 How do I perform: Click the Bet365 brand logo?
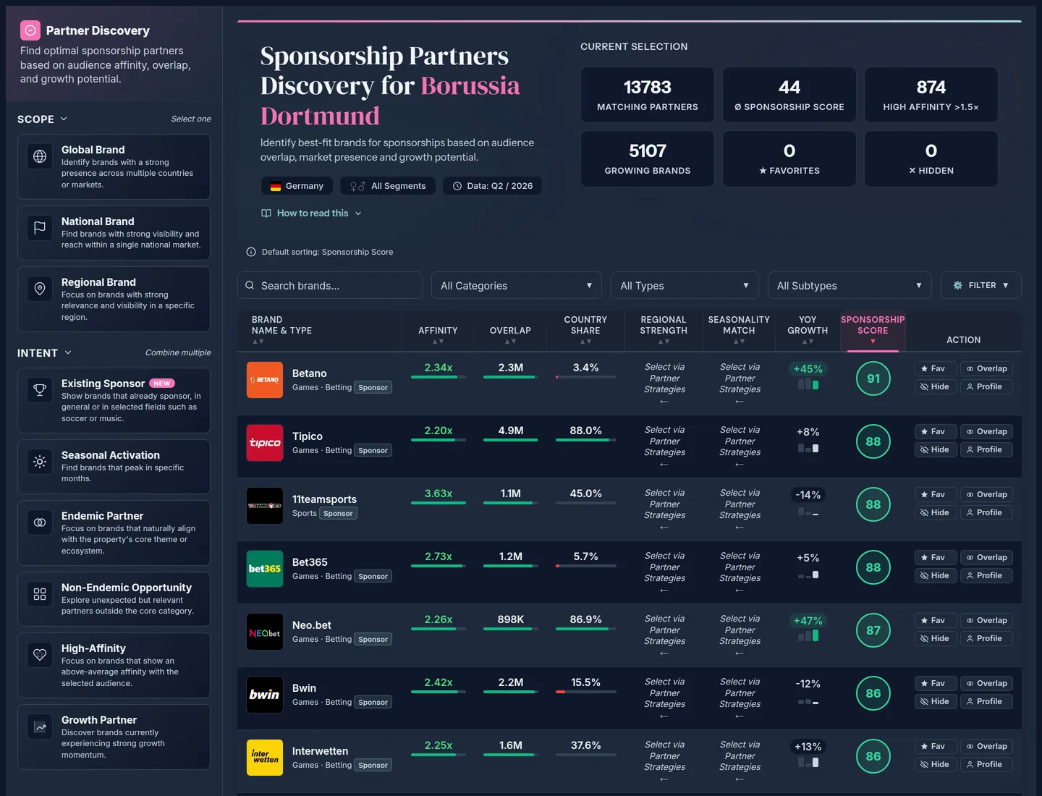pyautogui.click(x=265, y=569)
